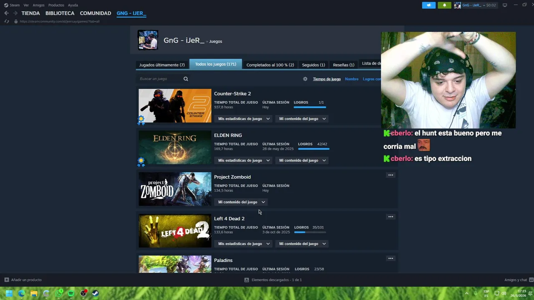The width and height of the screenshot is (534, 300).
Task: Expand Counter-Strike 2 Mi contenido del juego
Action: [x=302, y=119]
